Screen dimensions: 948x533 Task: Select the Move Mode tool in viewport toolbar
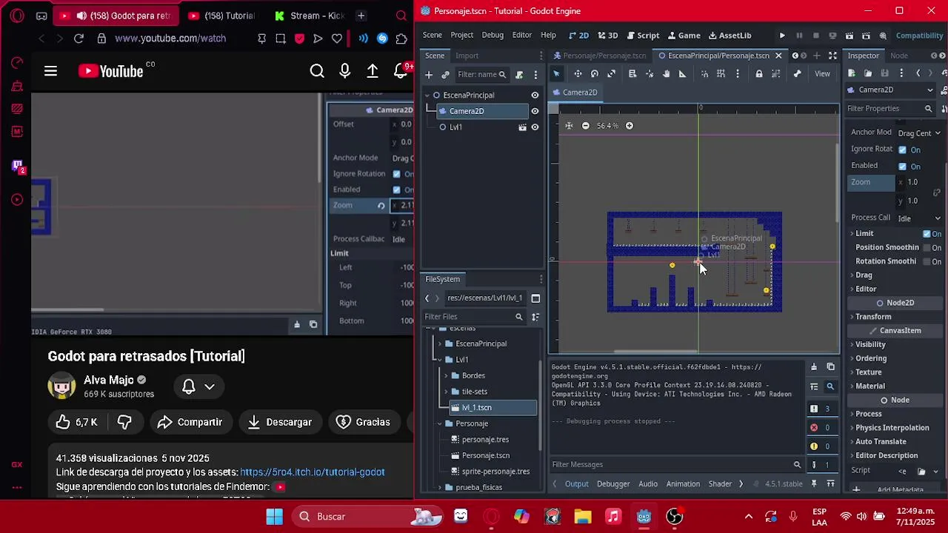578,74
